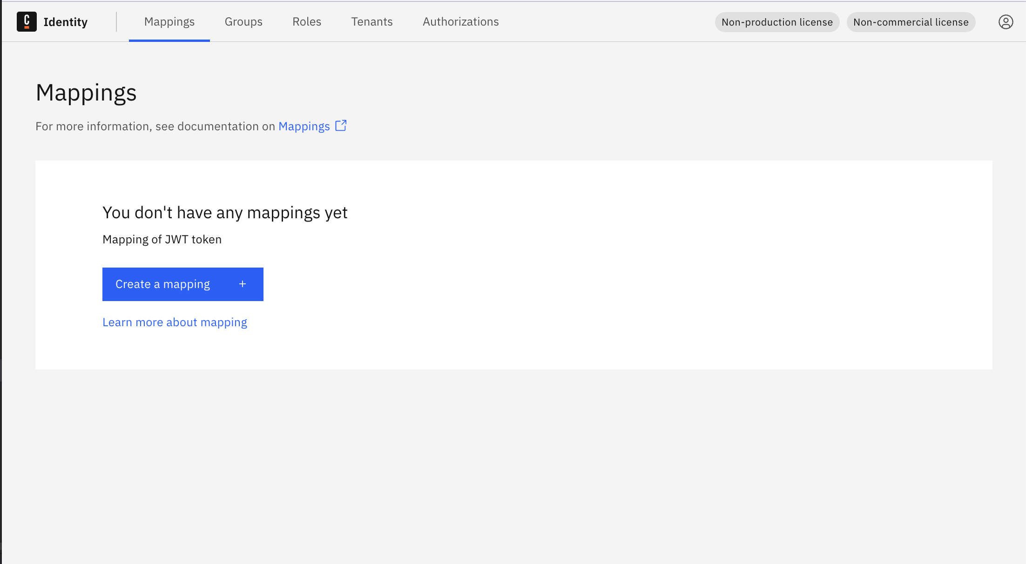This screenshot has width=1026, height=564.
Task: Click the external link icon beside Mappings documentation
Action: [x=341, y=125]
